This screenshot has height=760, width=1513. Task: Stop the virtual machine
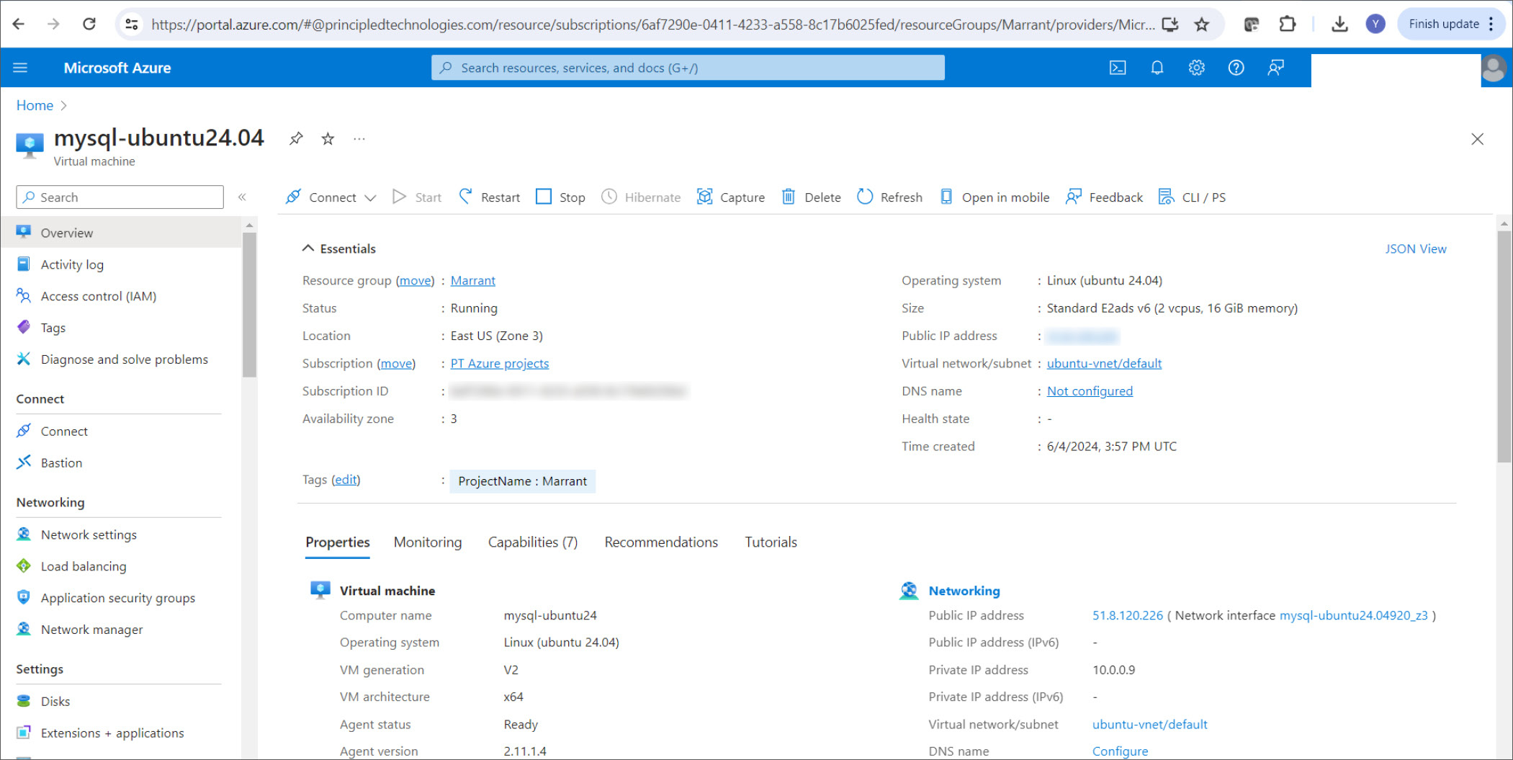(x=560, y=197)
